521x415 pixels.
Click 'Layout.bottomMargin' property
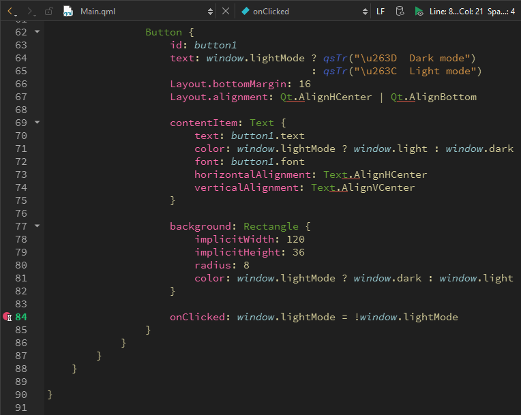tap(228, 84)
